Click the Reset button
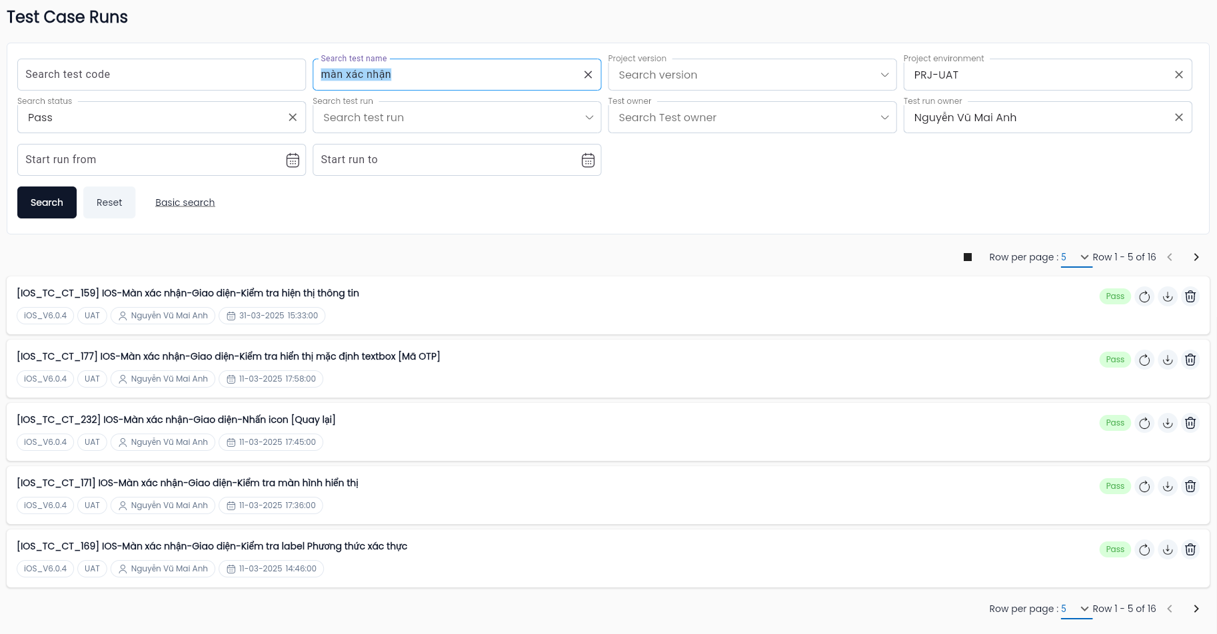The width and height of the screenshot is (1217, 634). (109, 202)
